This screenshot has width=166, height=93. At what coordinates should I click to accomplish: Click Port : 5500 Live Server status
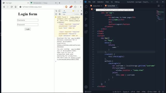(x=152, y=92)
